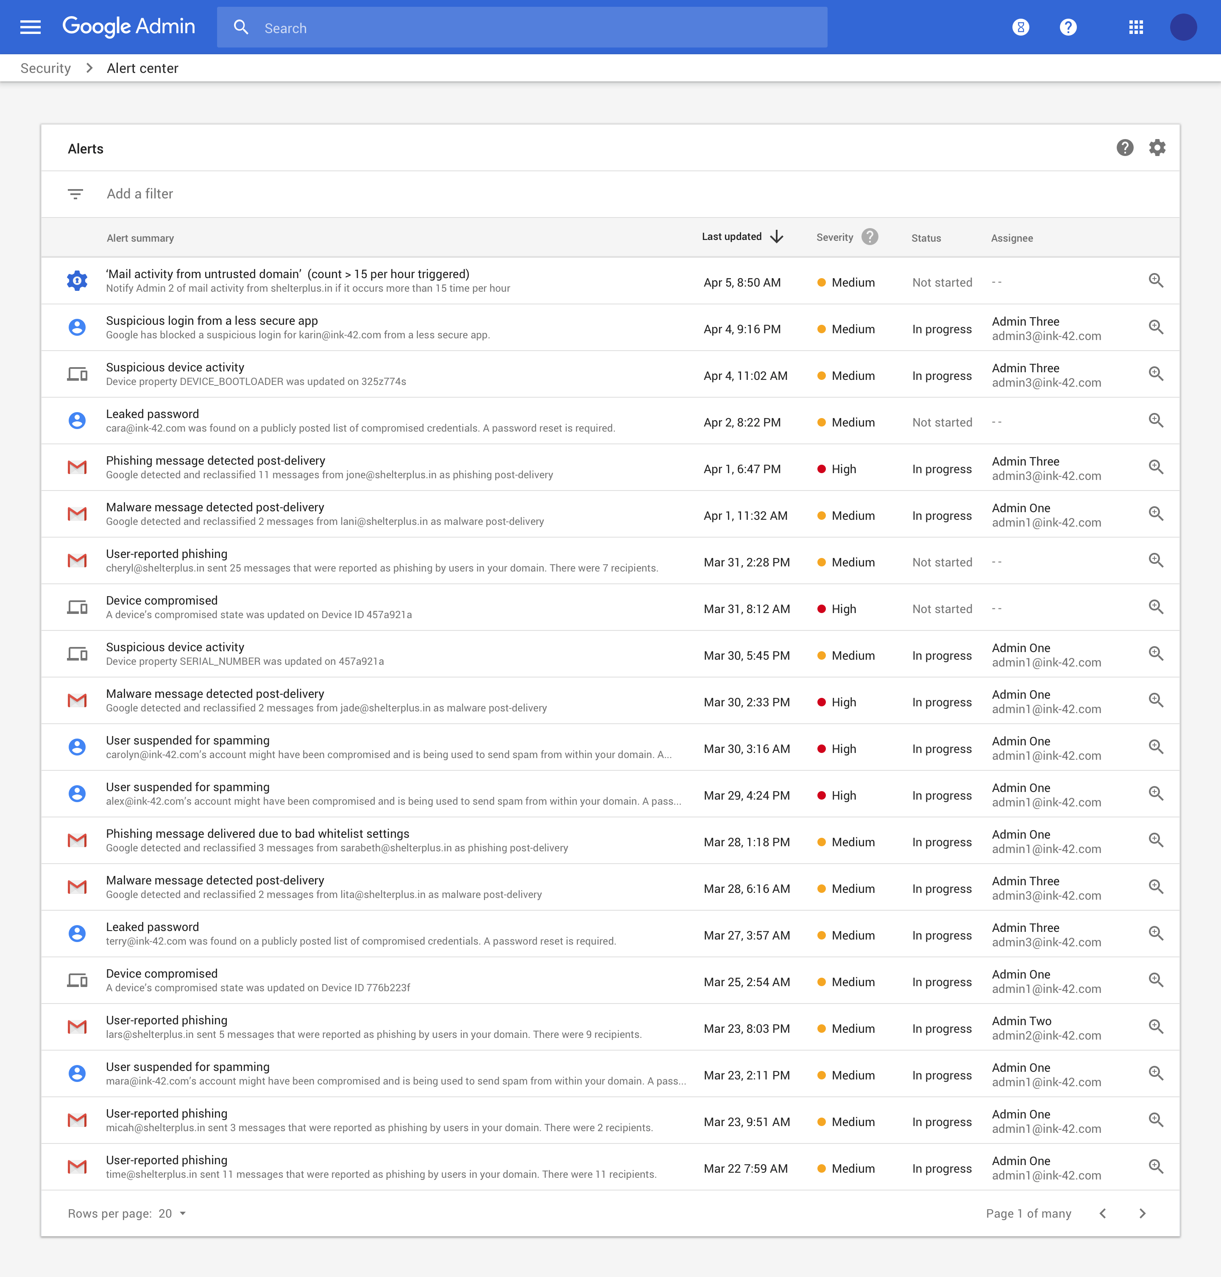Open the main hamburger menu
Viewport: 1221px width, 1277px height.
pos(31,27)
